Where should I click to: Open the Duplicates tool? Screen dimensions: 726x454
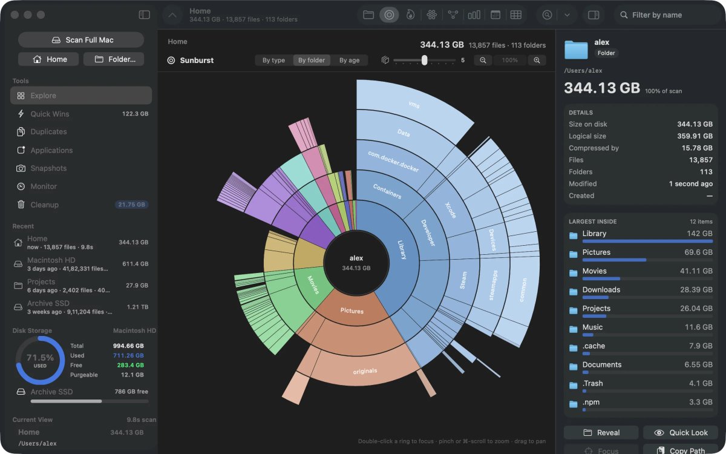(81, 131)
